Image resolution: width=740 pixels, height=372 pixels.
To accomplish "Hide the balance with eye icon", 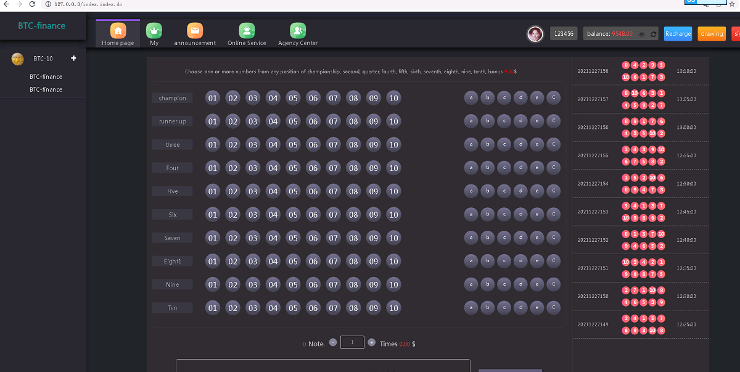I will pyautogui.click(x=642, y=34).
